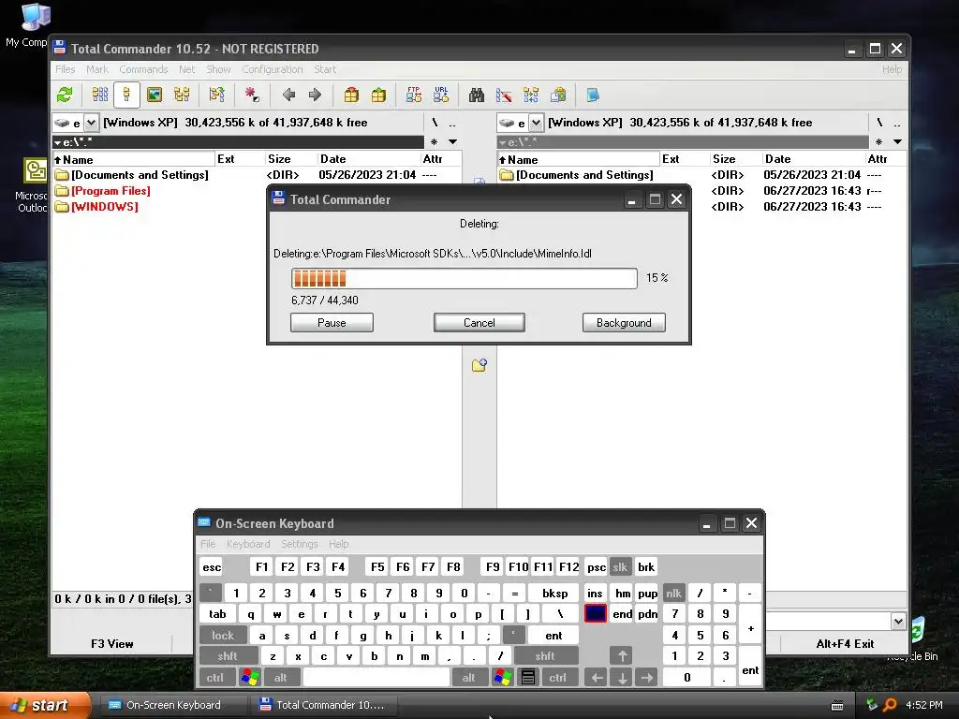Switch to thumbnail view icon
The width and height of the screenshot is (959, 719).
(155, 95)
